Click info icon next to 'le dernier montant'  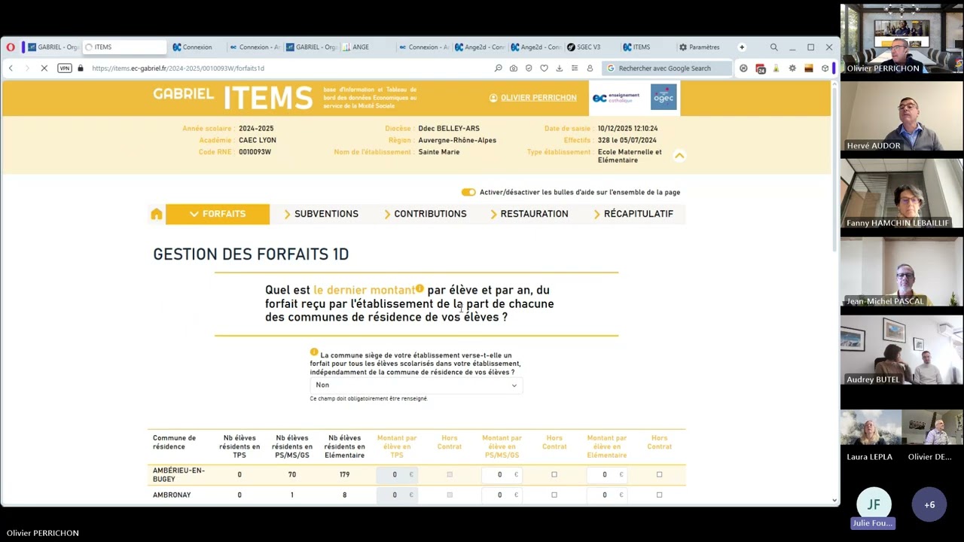(419, 288)
